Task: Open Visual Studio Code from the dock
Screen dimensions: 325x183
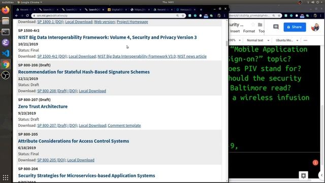Action: coord(6,53)
